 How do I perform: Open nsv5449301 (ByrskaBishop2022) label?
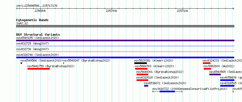160,72
